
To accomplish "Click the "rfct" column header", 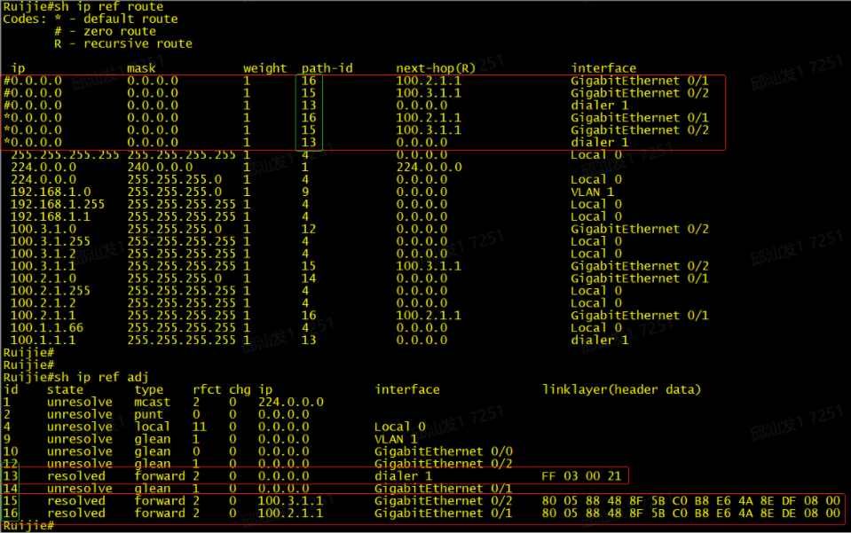I will point(207,390).
